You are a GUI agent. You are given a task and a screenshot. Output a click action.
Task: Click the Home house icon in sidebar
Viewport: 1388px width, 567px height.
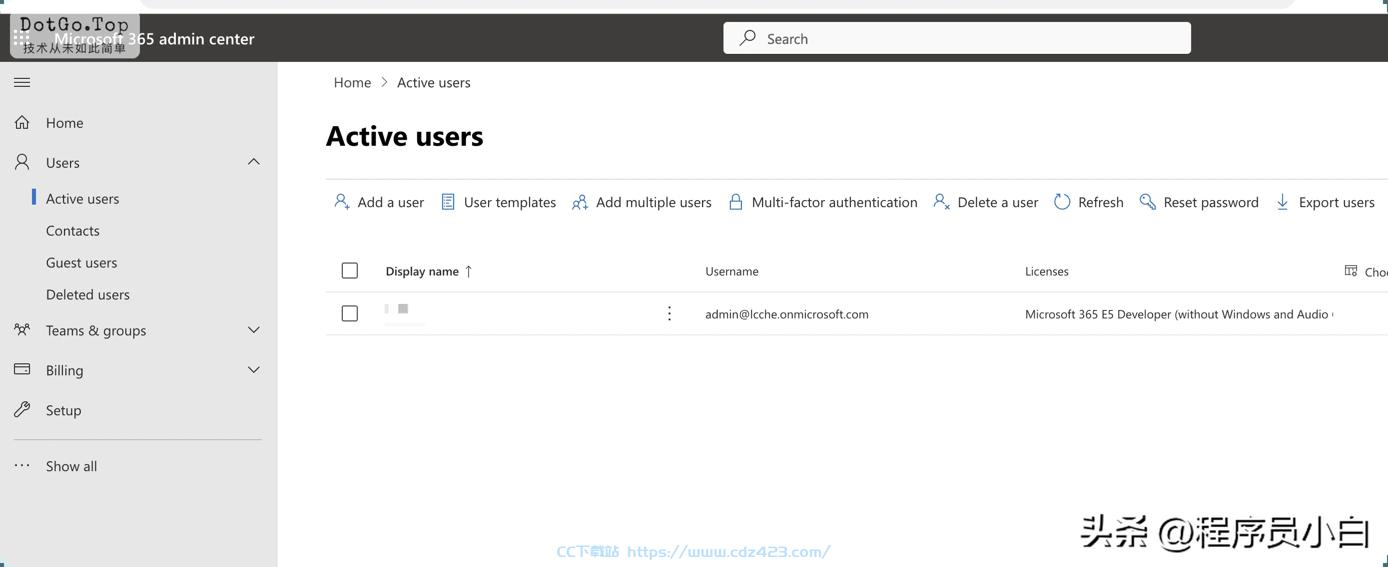22,122
